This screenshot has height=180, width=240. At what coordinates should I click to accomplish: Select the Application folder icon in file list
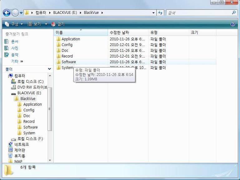coord(58,39)
